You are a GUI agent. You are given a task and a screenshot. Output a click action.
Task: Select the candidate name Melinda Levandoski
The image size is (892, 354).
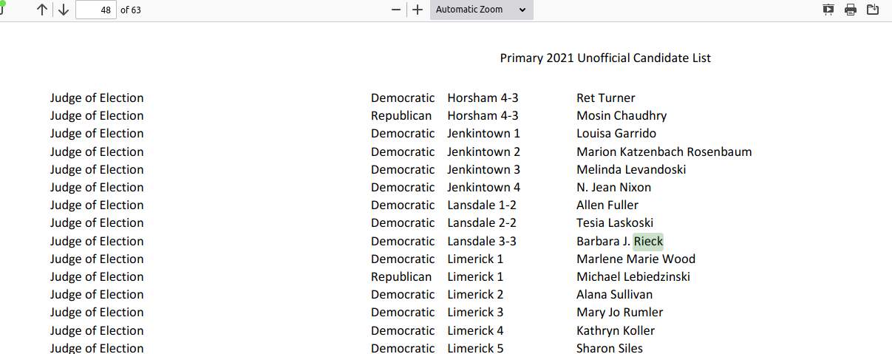(631, 169)
